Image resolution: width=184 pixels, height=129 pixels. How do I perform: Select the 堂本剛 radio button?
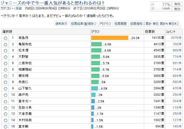point(6,126)
